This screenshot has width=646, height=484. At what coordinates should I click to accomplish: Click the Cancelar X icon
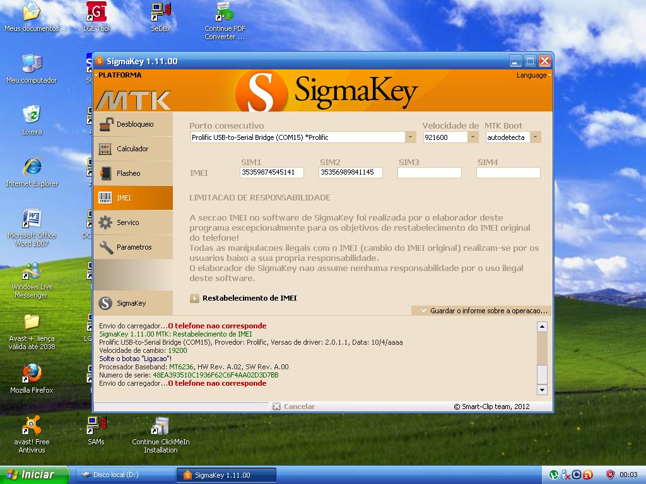tap(276, 406)
